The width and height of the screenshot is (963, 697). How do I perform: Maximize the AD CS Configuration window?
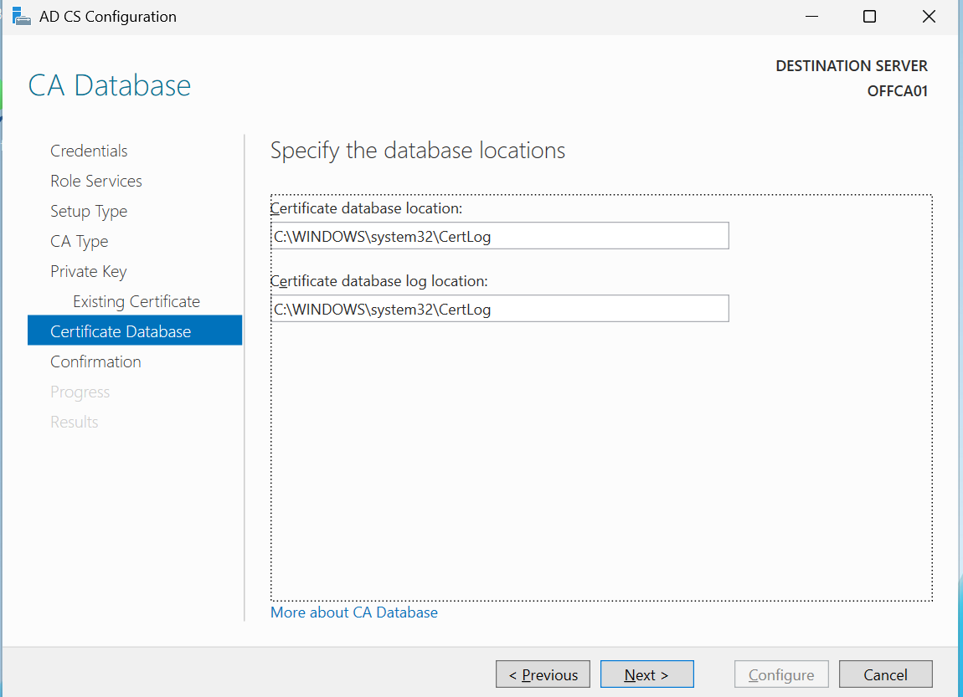coord(869,17)
